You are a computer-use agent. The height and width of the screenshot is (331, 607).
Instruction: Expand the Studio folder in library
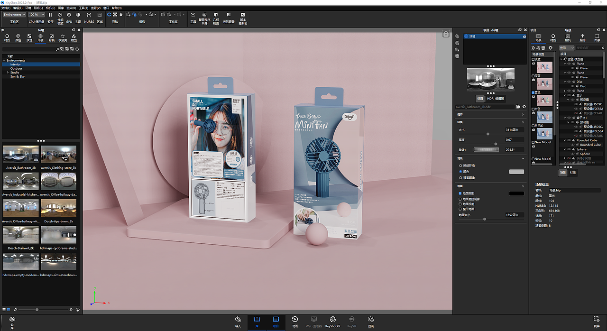pos(8,73)
